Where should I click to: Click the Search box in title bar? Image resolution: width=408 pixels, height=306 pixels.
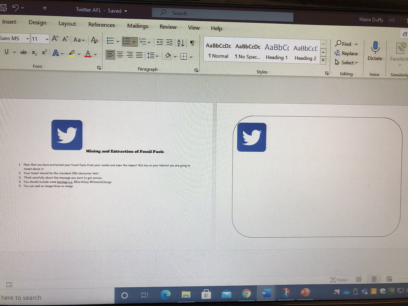pyautogui.click(x=222, y=14)
